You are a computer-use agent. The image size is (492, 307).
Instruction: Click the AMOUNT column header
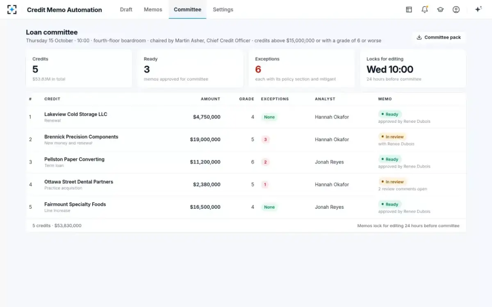210,99
